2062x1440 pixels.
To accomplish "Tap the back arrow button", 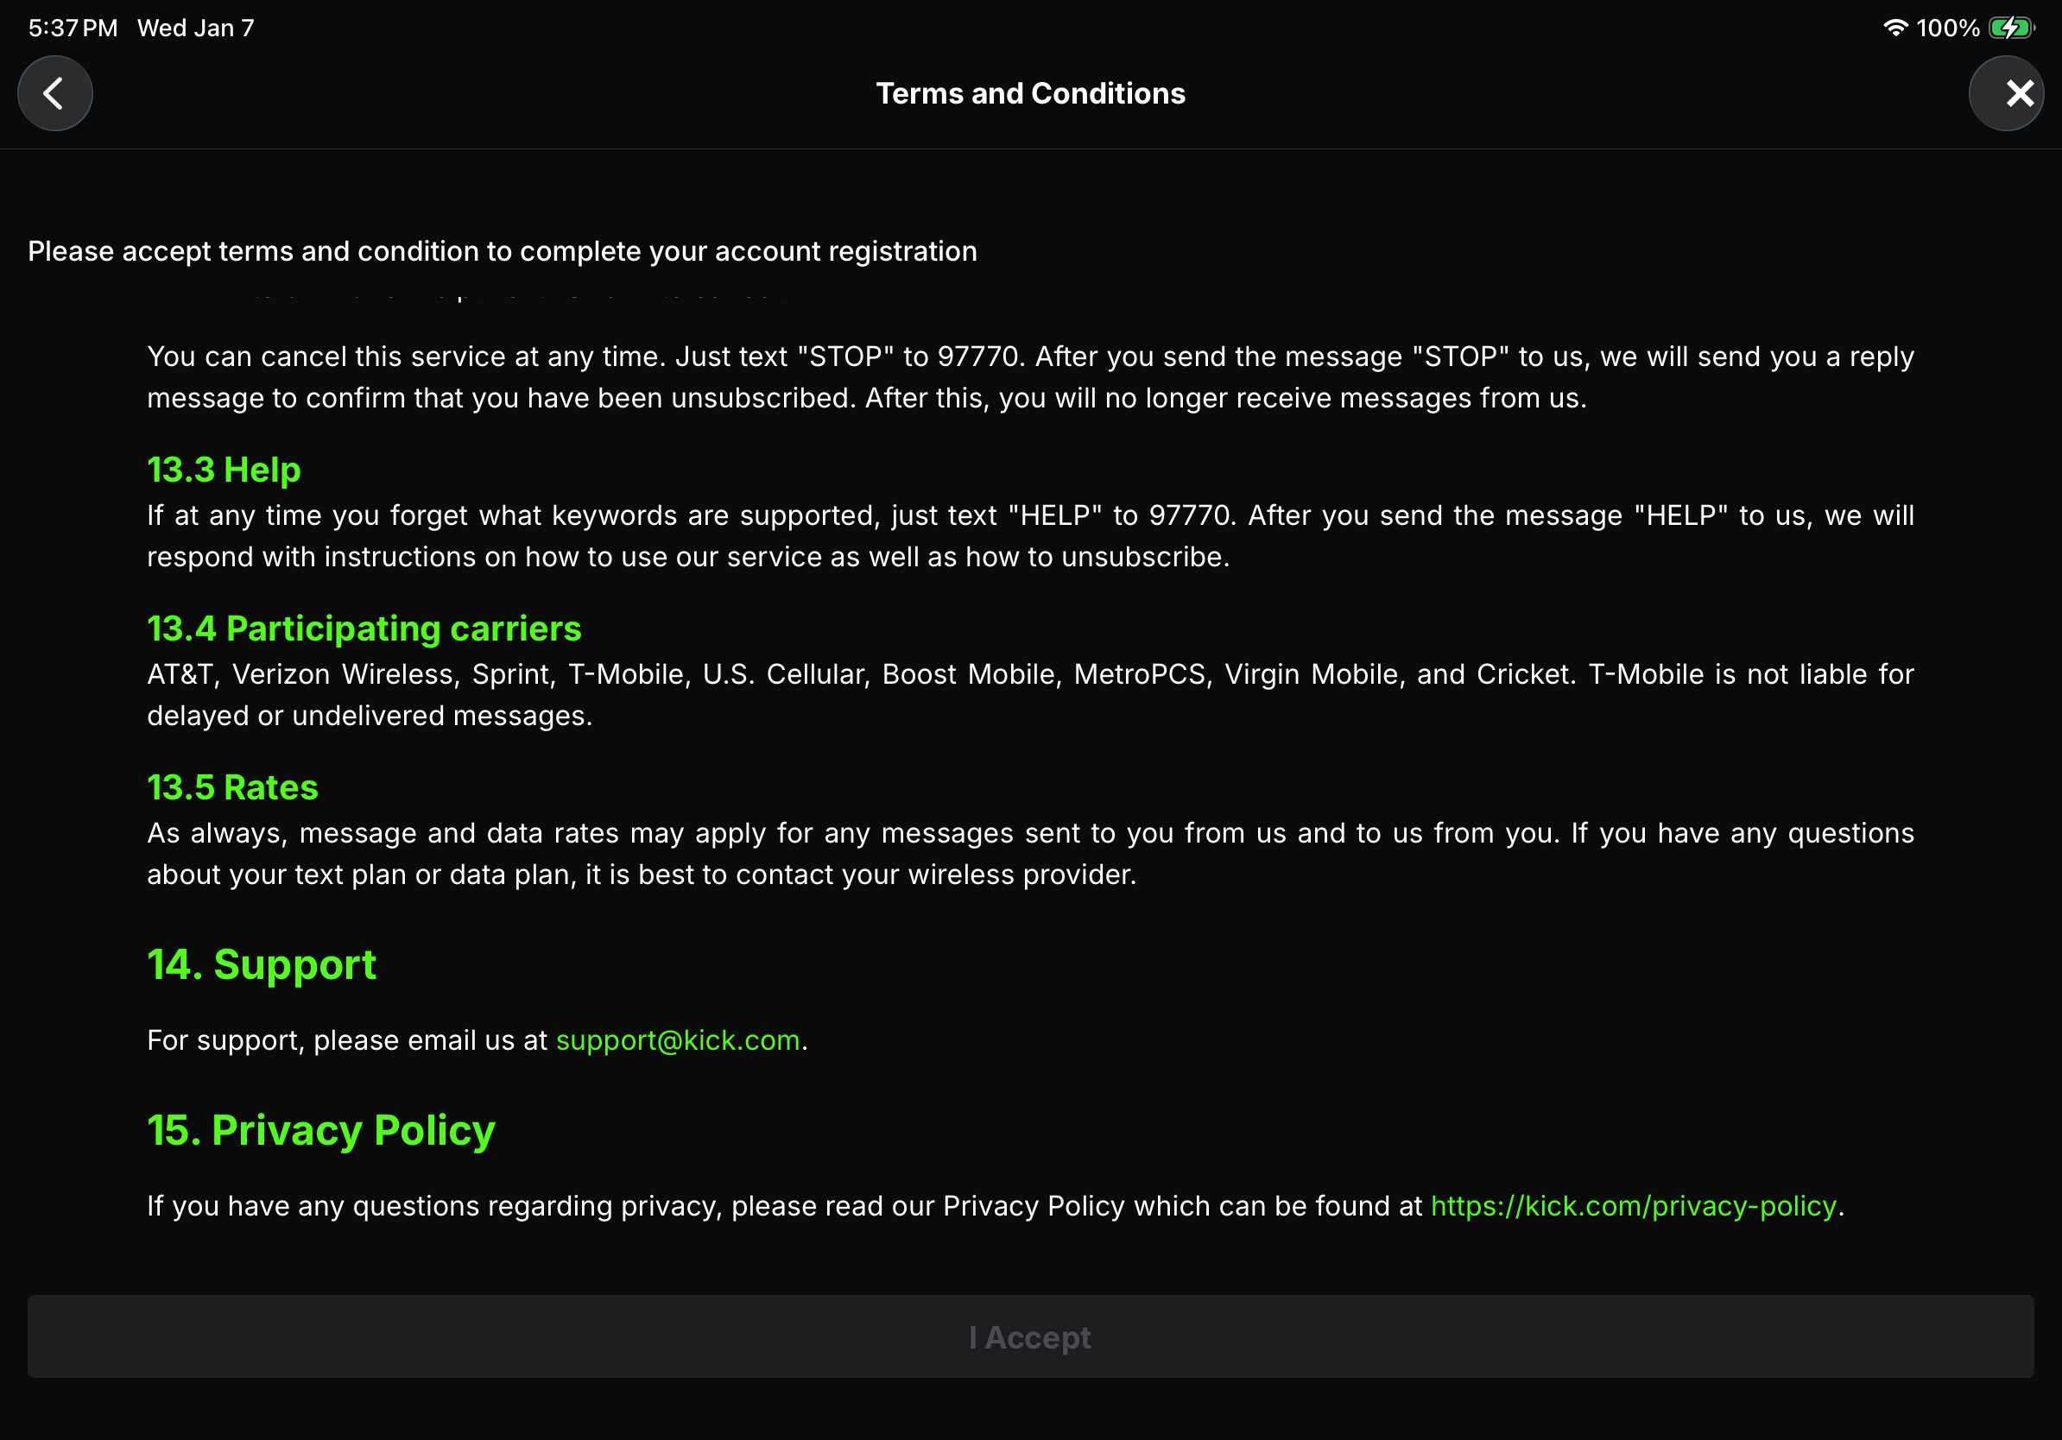I will pos(54,93).
